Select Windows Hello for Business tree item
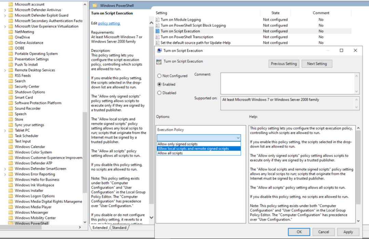Viewport: 369px width, 239px height. [37, 180]
